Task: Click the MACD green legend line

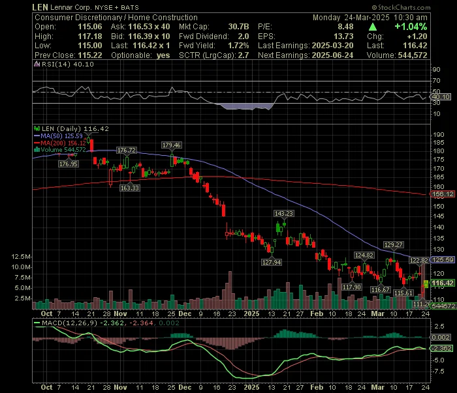Action: [37, 323]
